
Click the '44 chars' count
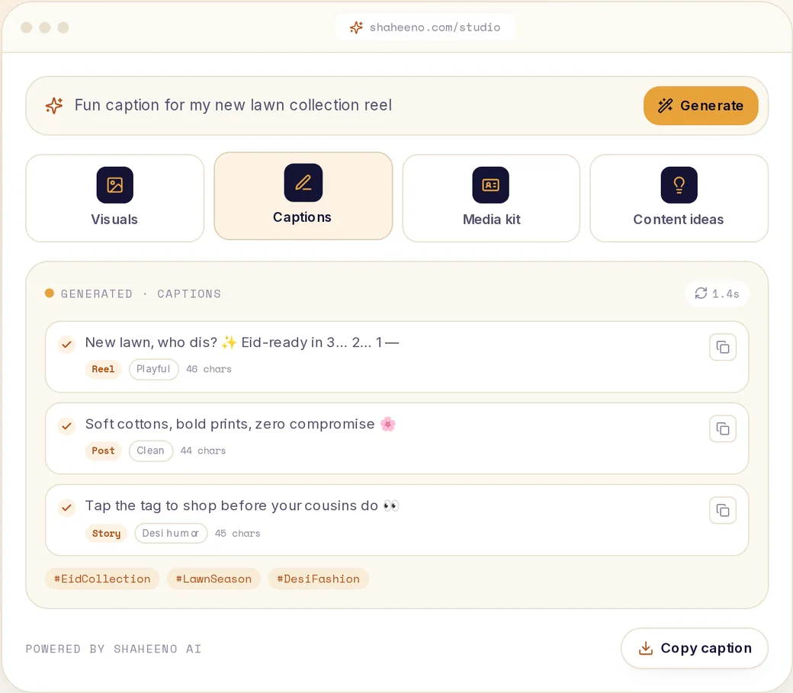click(x=203, y=451)
